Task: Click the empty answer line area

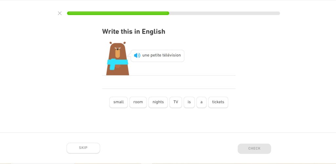Action: pos(169,82)
